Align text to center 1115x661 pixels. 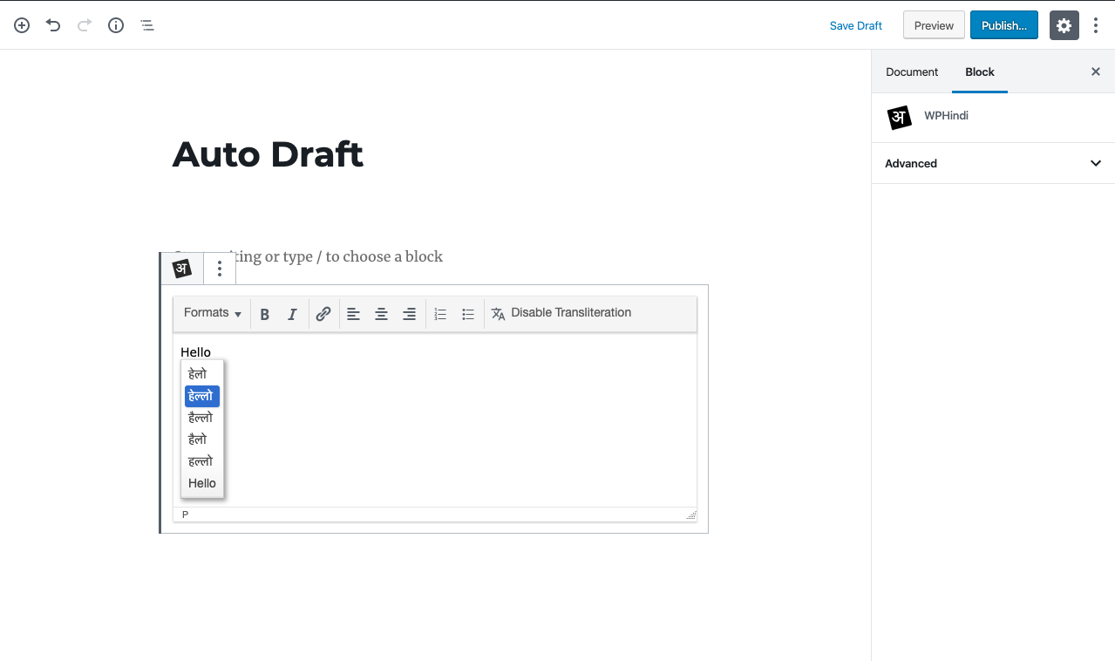coord(381,314)
